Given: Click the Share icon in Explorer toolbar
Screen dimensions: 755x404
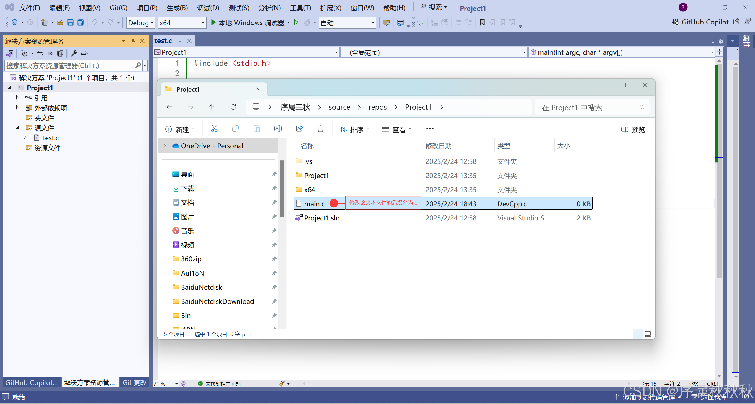Looking at the screenshot, I should [x=299, y=129].
